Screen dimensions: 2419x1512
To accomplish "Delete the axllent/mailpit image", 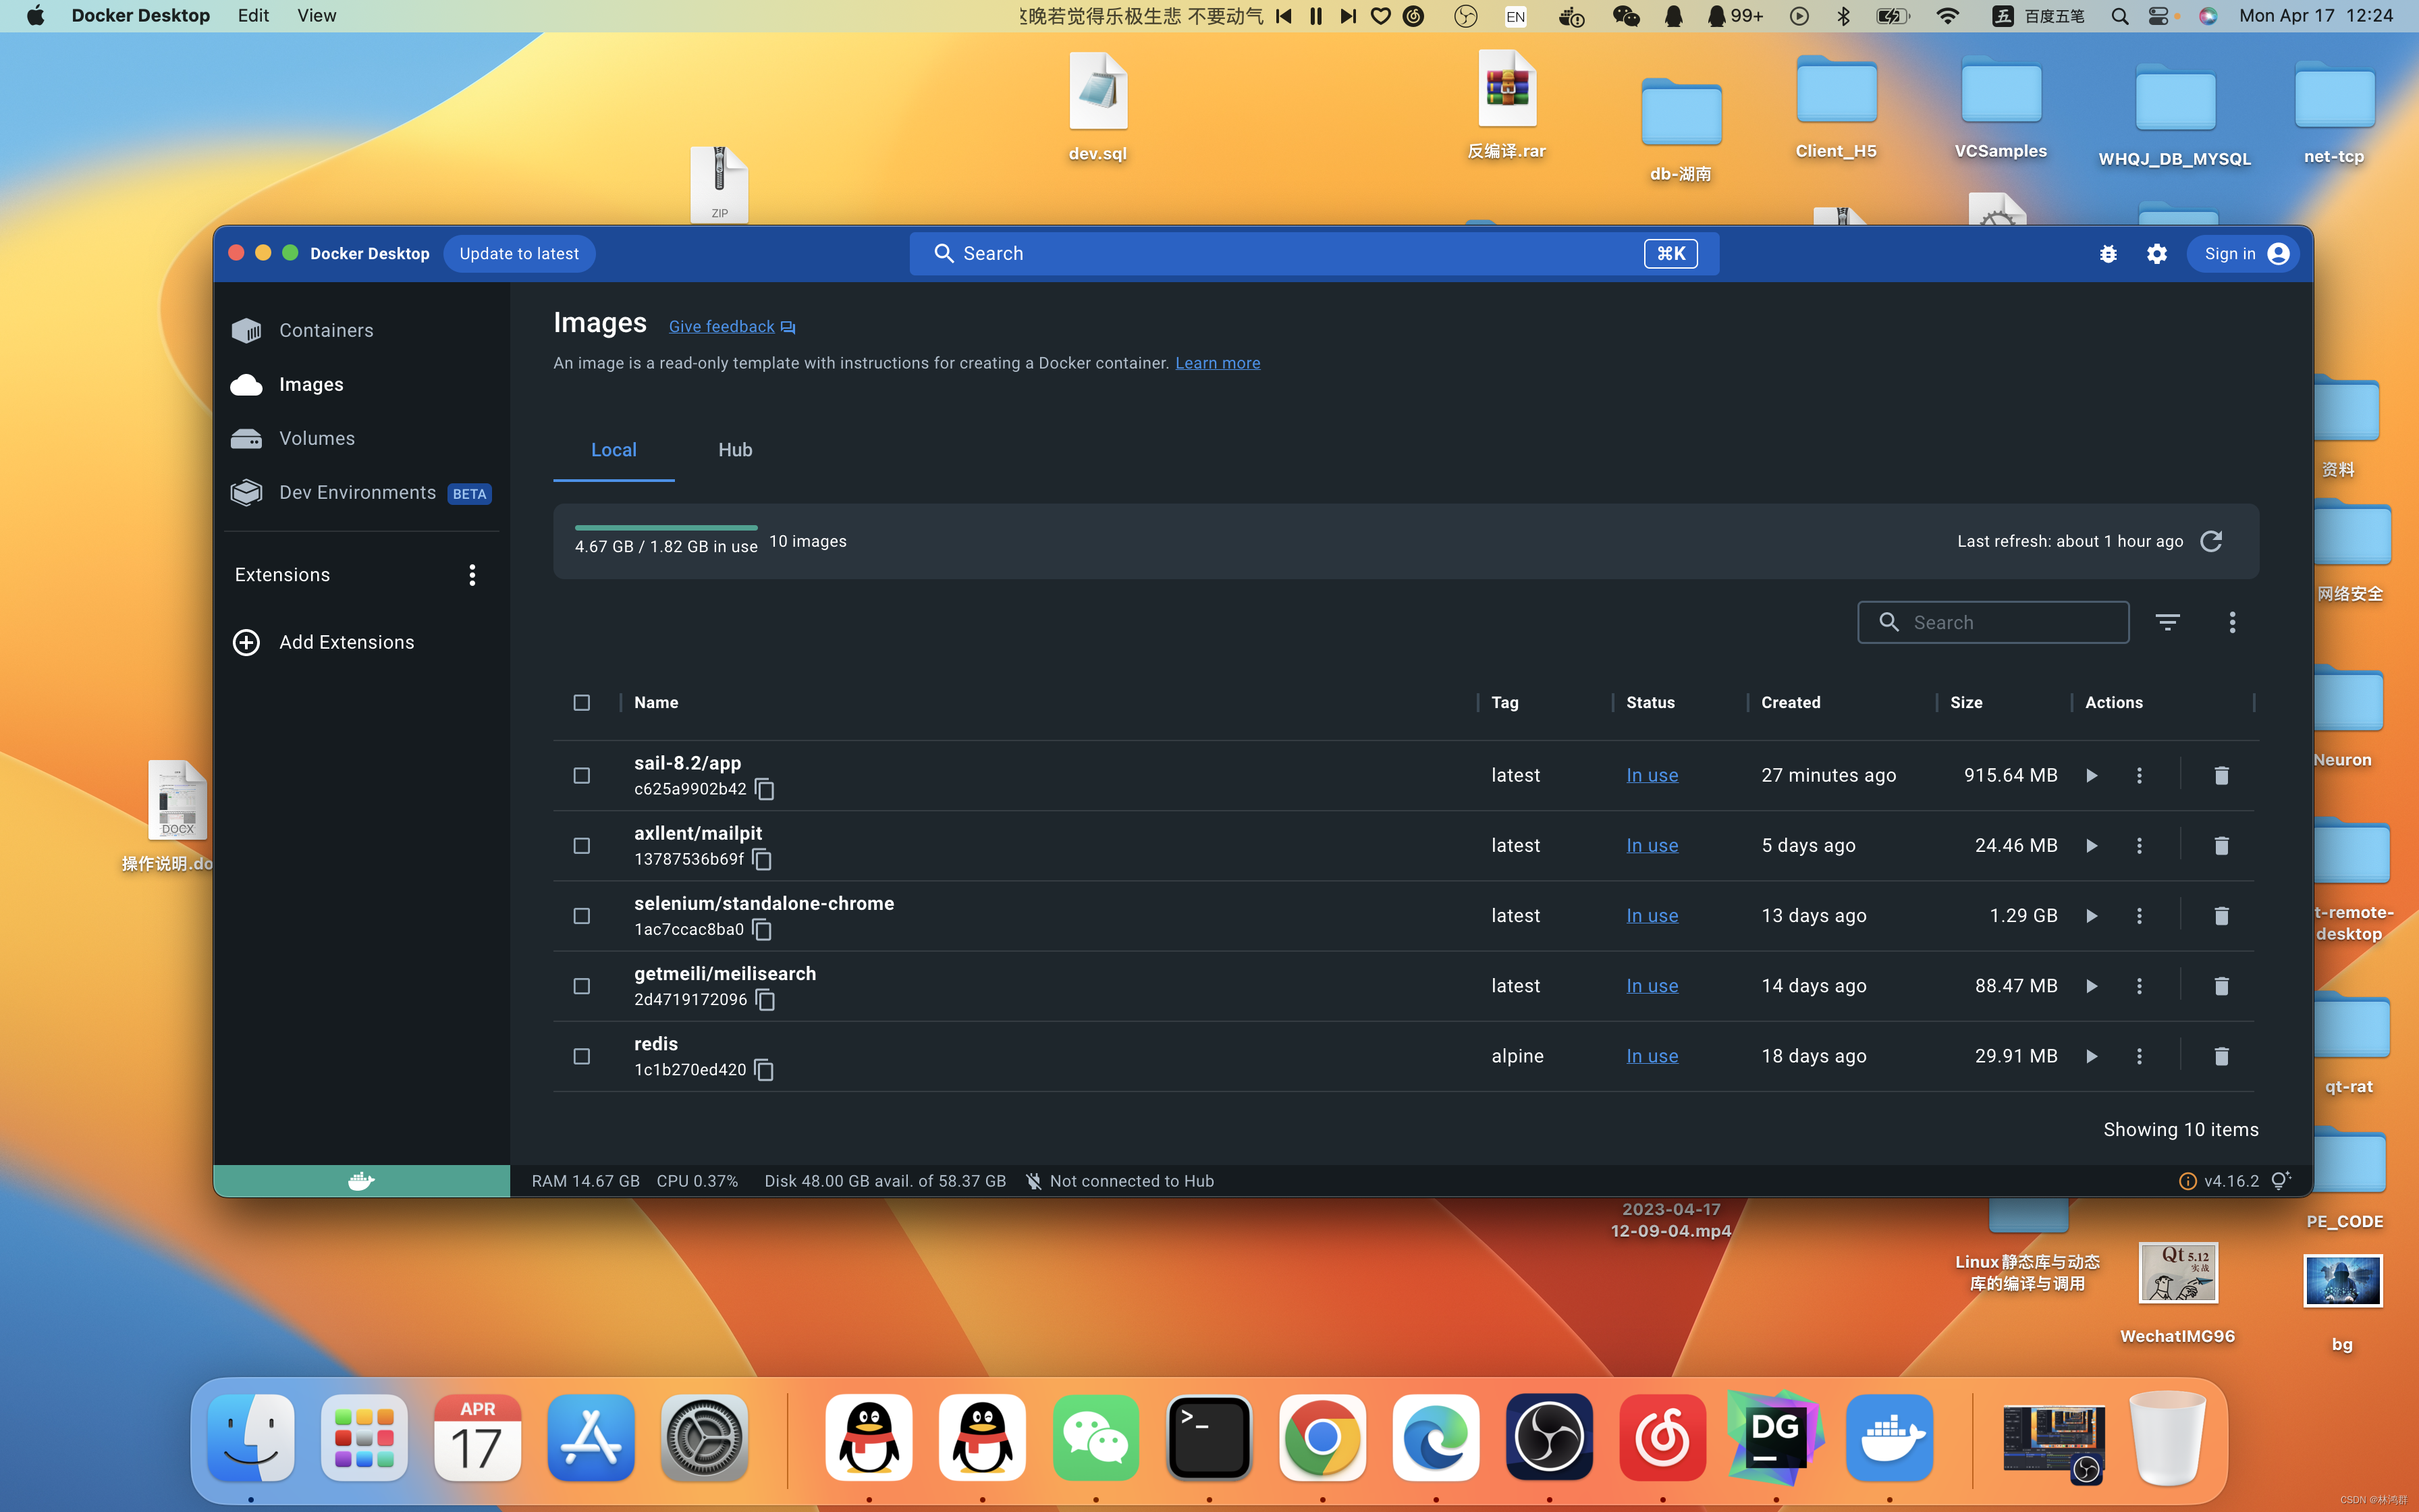I will tap(2221, 846).
